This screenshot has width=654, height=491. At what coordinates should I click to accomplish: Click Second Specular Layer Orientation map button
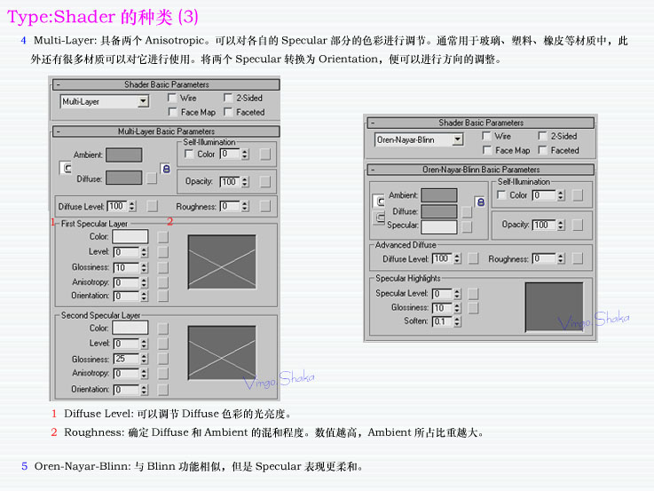click(163, 390)
